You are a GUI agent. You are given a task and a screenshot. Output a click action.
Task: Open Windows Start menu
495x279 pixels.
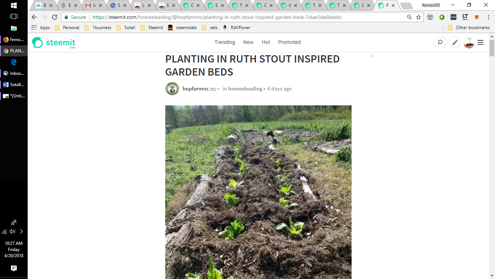[x=14, y=5]
